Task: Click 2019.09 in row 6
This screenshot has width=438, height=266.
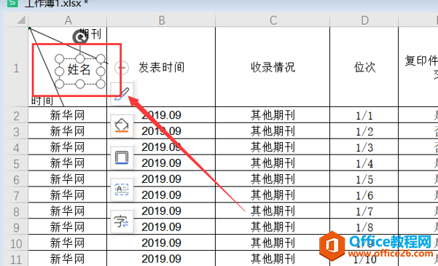Action: click(x=161, y=179)
